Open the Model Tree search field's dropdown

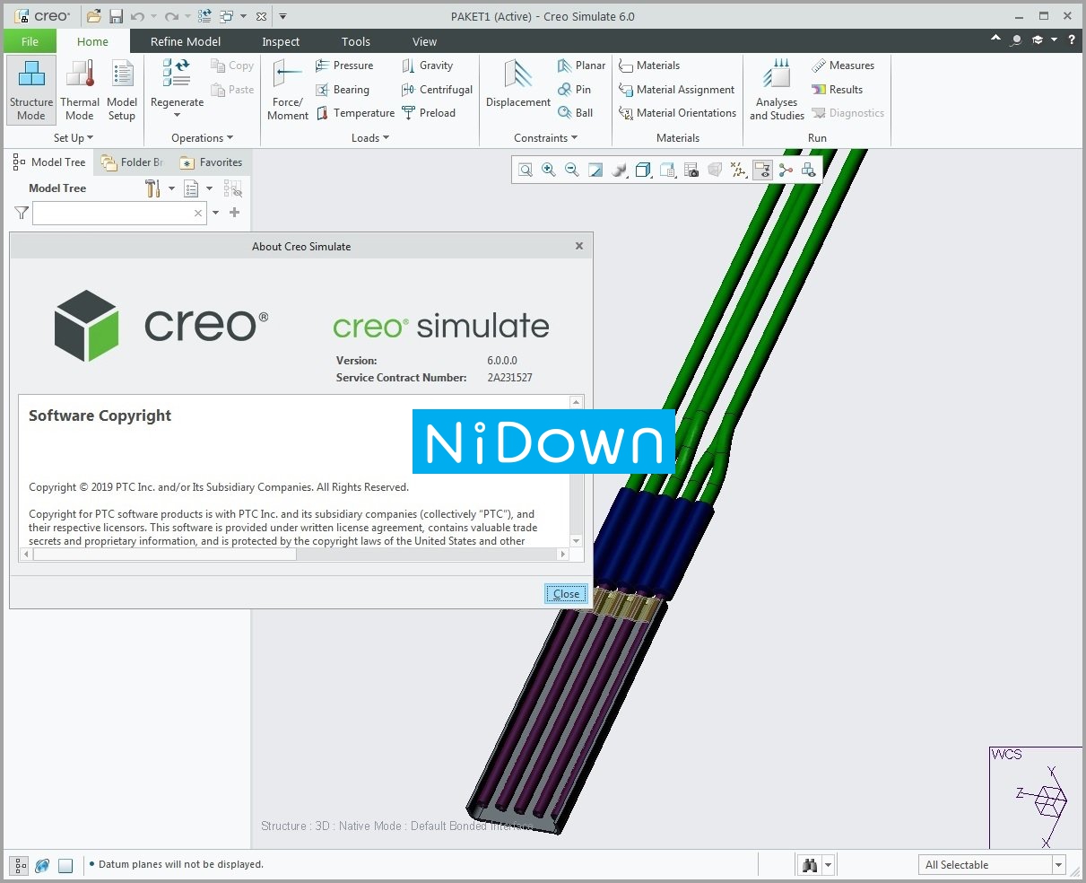point(215,213)
